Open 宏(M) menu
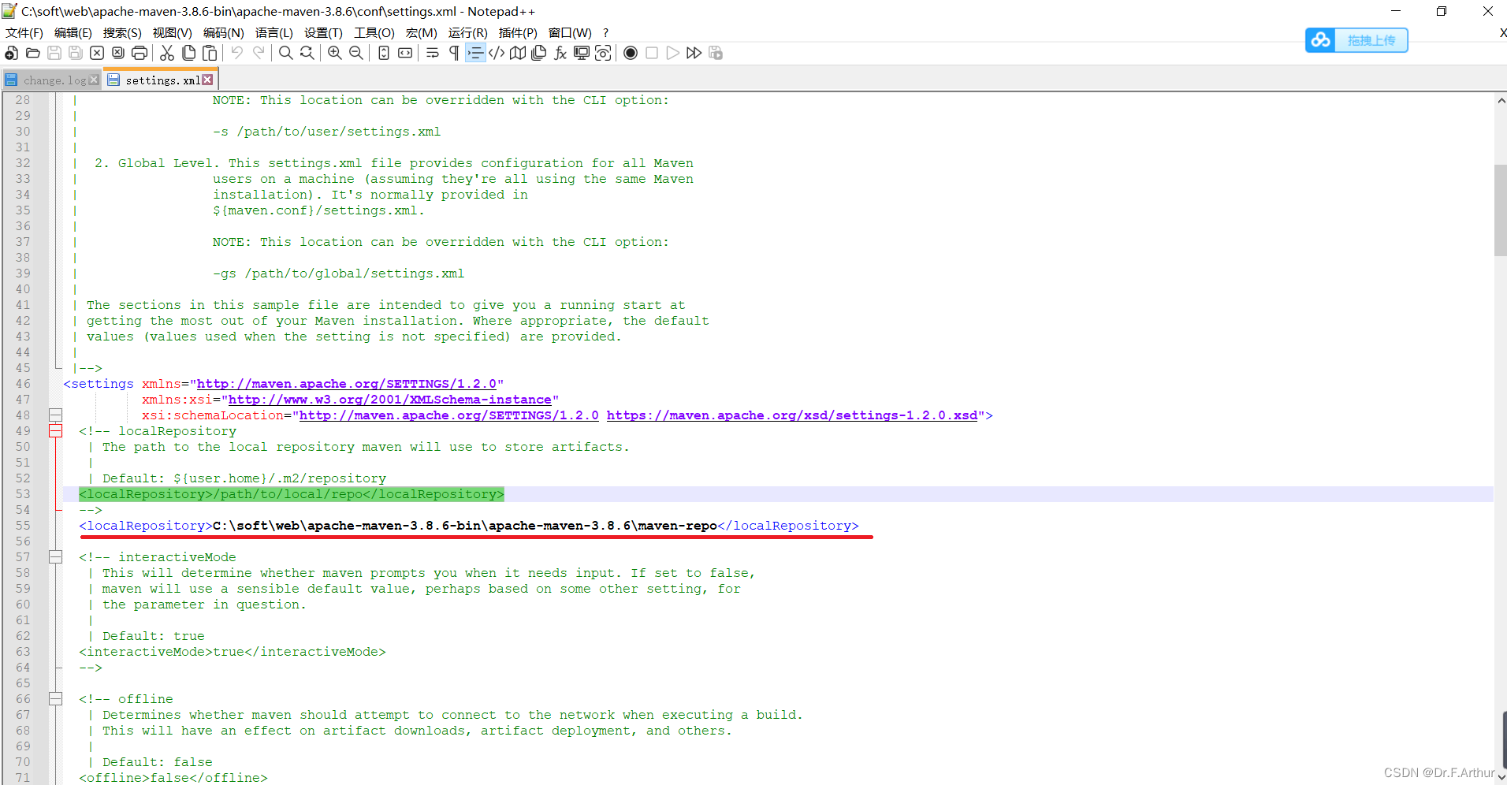The height and width of the screenshot is (785, 1507). point(422,32)
